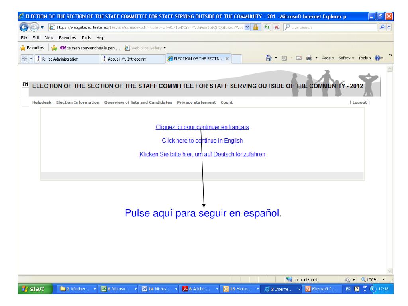Click the Deutsch fortzufahren link
Viewport: 408px width, 306px height.
click(x=202, y=154)
